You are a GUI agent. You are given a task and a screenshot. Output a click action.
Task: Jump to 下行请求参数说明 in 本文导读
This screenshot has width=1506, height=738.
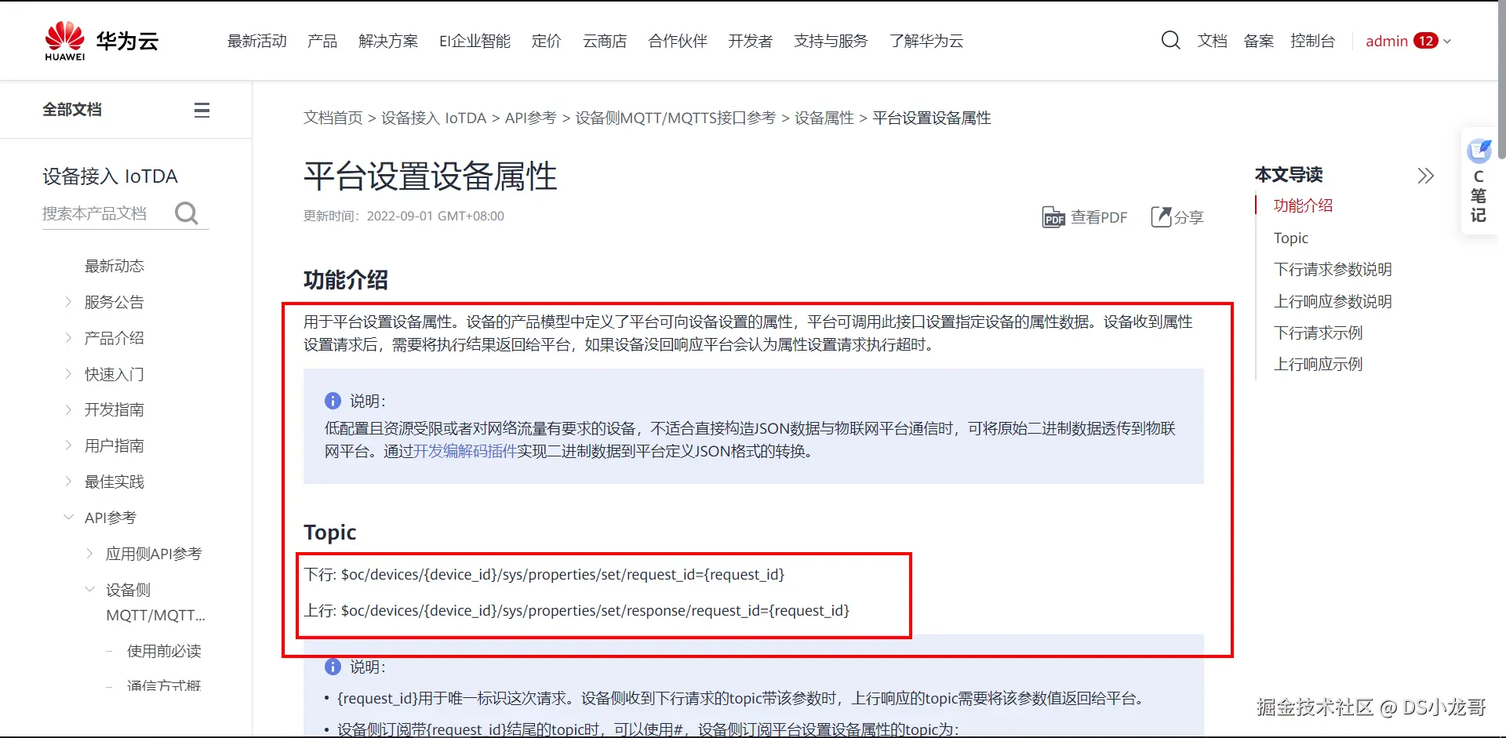(1333, 270)
